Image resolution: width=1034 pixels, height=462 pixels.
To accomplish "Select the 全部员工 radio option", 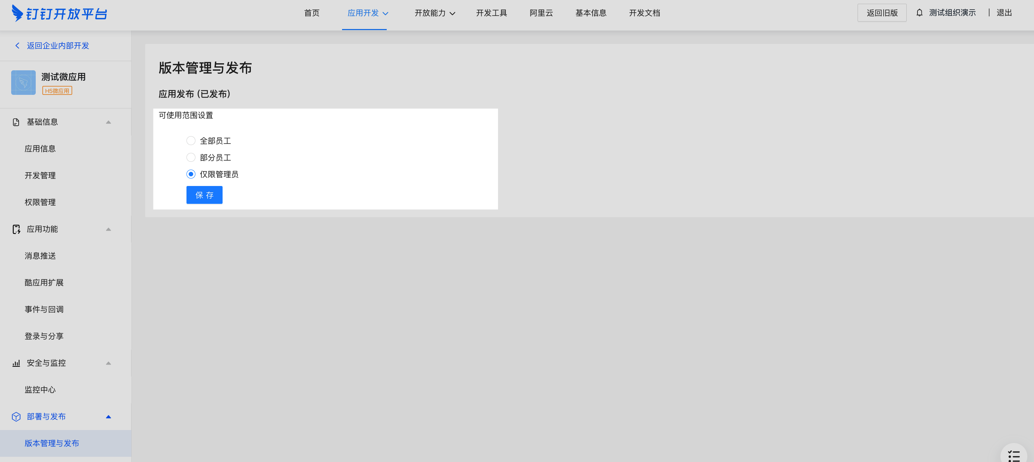I will [x=191, y=141].
